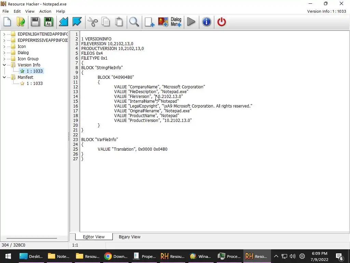This screenshot has height=263, width=350.
Task: Click the New blank script icon
Action: 8,22
